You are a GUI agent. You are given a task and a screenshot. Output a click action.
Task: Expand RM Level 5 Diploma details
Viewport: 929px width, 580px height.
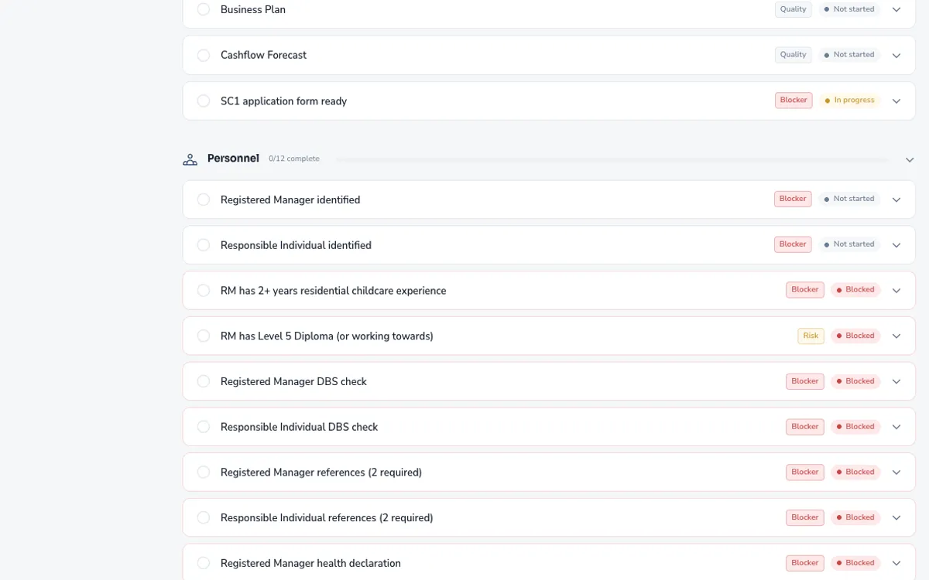coord(896,336)
